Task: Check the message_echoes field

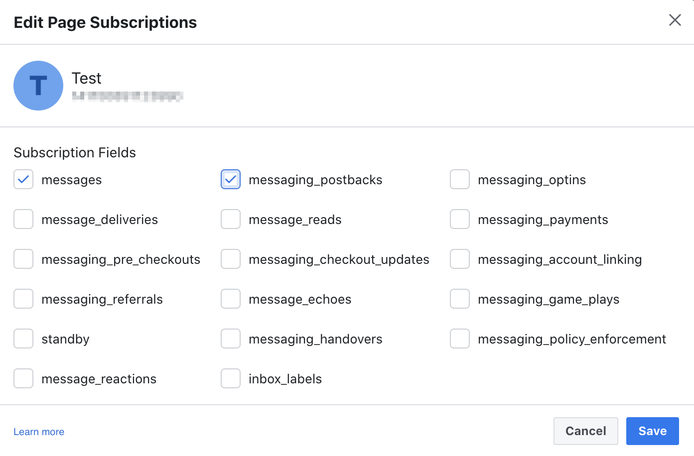Action: coord(231,299)
